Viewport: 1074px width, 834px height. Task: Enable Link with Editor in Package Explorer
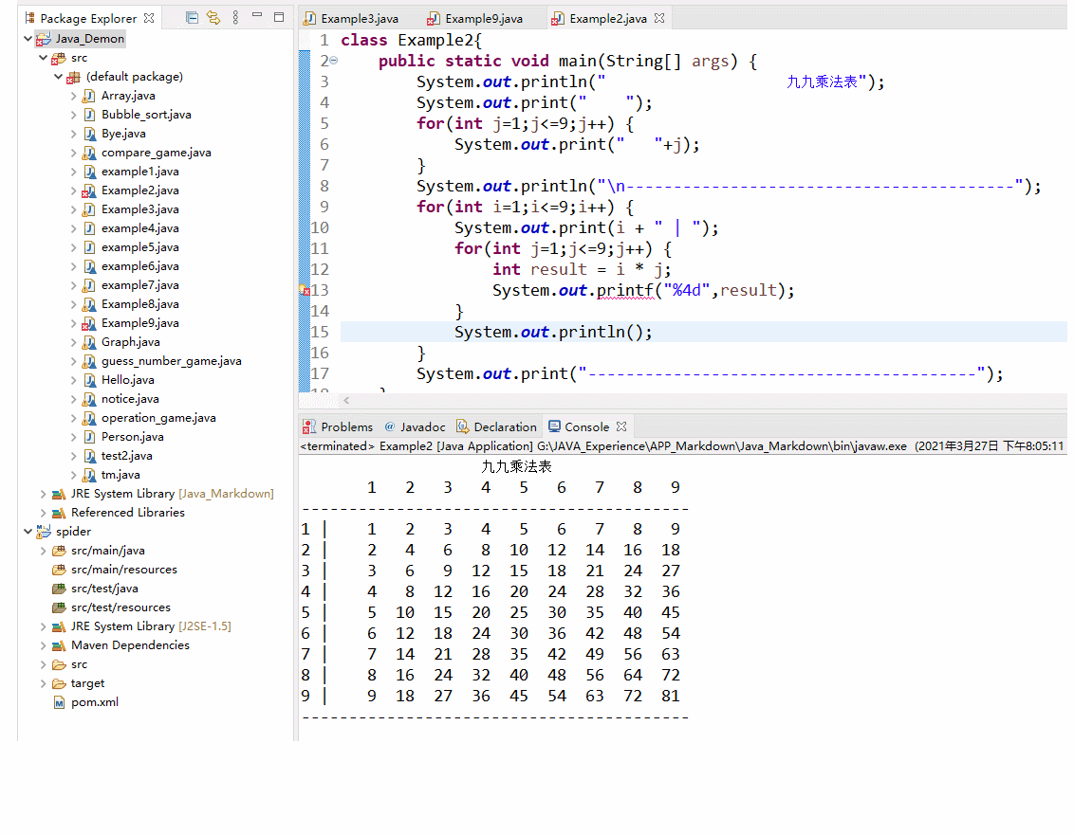[213, 17]
